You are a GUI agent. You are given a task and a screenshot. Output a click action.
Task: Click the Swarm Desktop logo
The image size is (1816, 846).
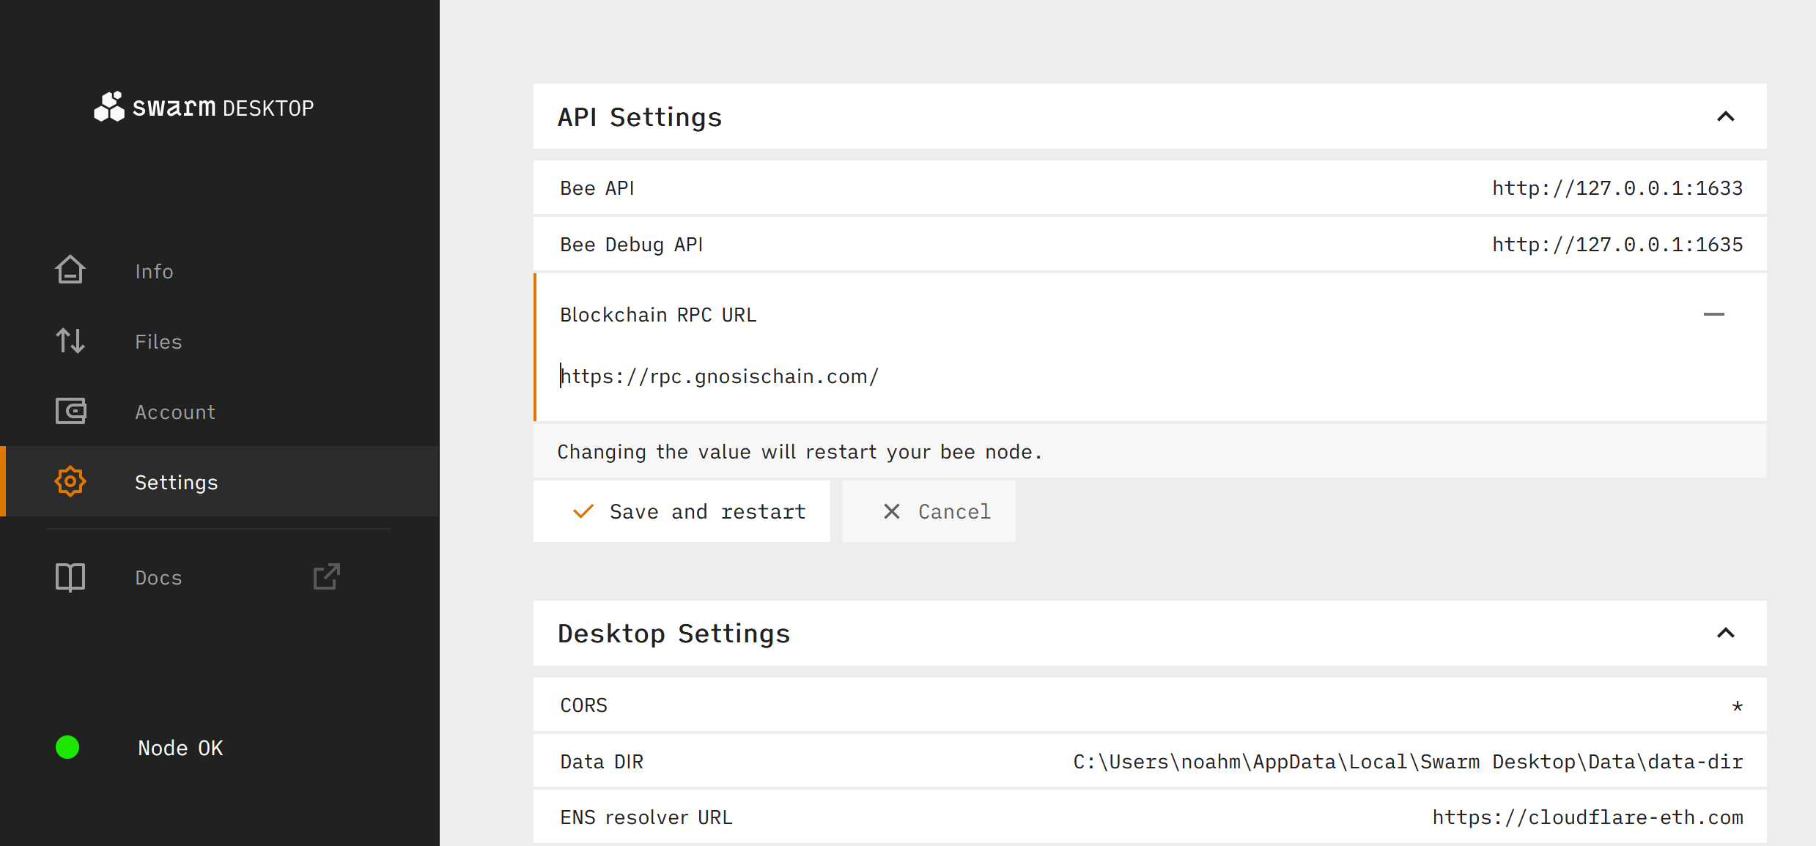204,107
